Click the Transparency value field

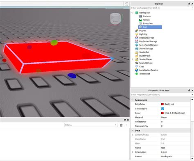[176, 126]
